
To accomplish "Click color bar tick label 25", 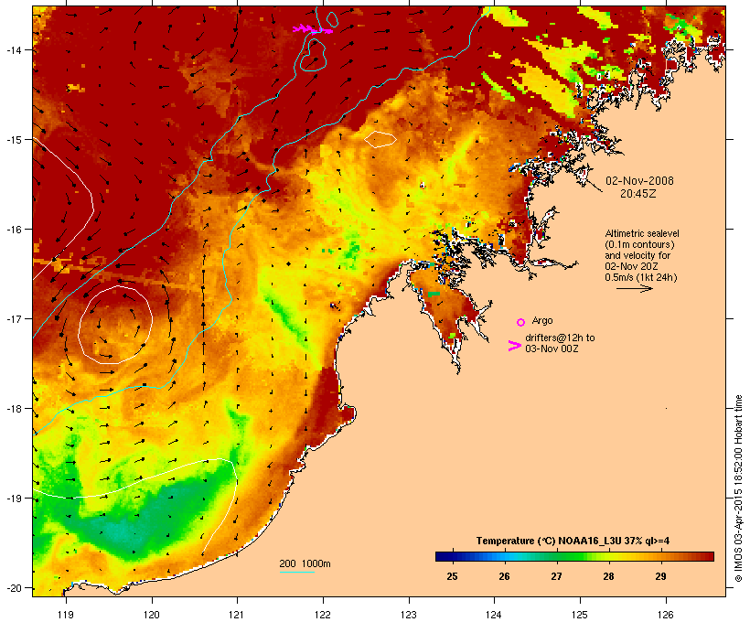I will point(452,576).
